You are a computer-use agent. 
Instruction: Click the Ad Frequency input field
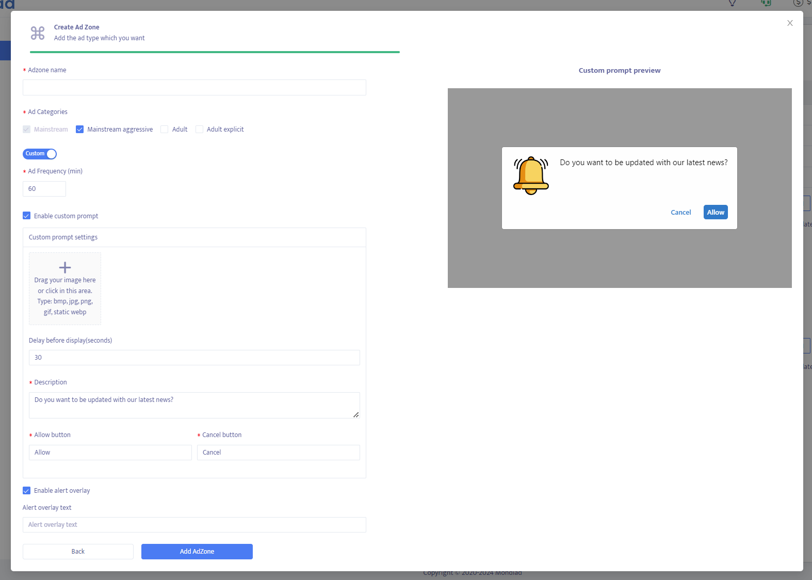pyautogui.click(x=44, y=189)
